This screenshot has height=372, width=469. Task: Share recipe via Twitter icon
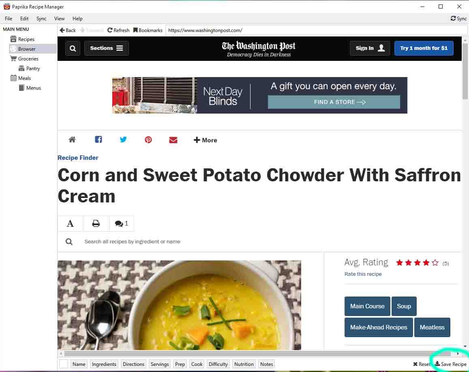pos(123,140)
